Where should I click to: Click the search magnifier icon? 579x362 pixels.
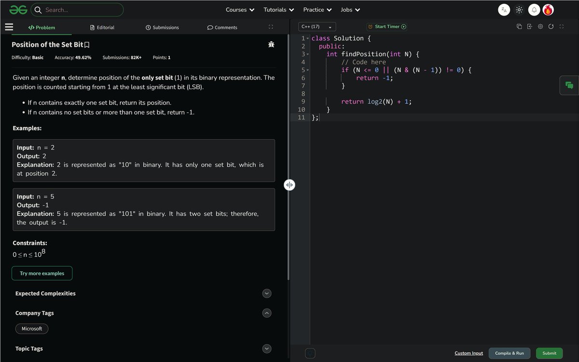point(38,10)
